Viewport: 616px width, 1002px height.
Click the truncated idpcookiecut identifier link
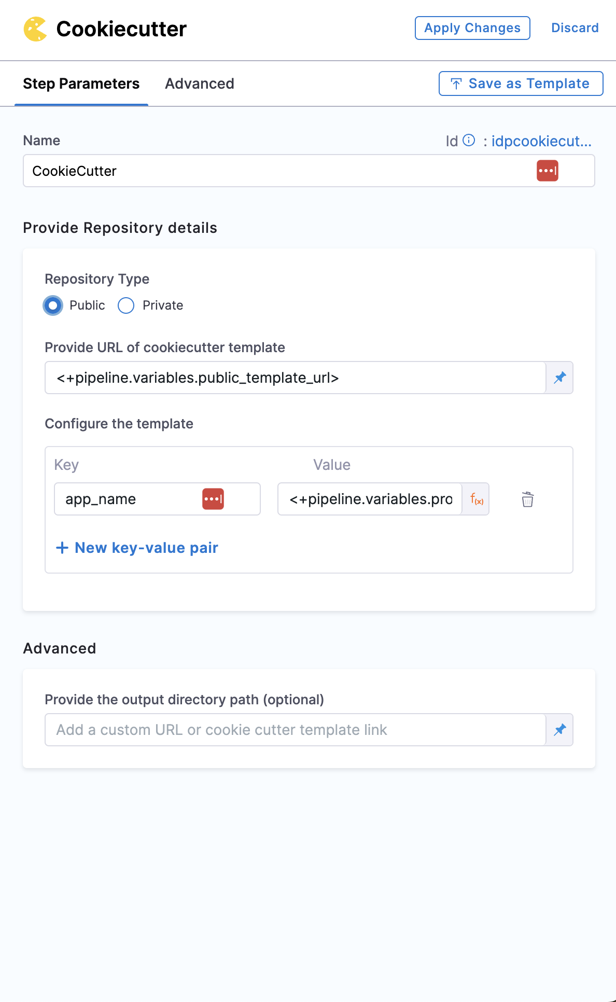click(x=541, y=141)
